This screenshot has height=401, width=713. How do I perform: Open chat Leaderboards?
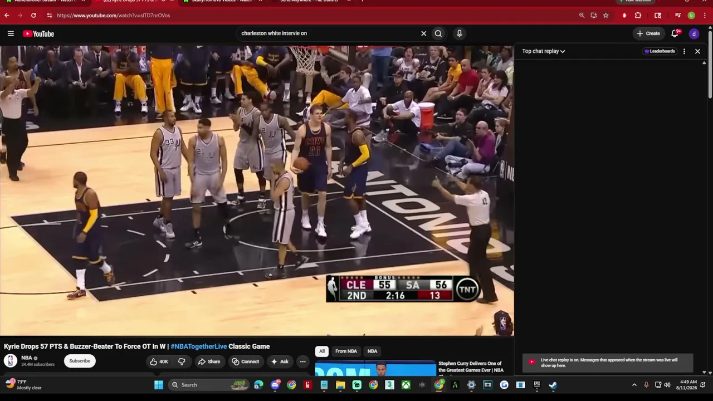[x=660, y=51]
